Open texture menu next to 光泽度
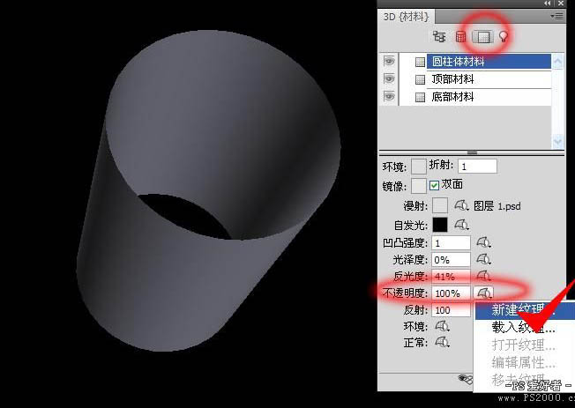 [x=483, y=259]
